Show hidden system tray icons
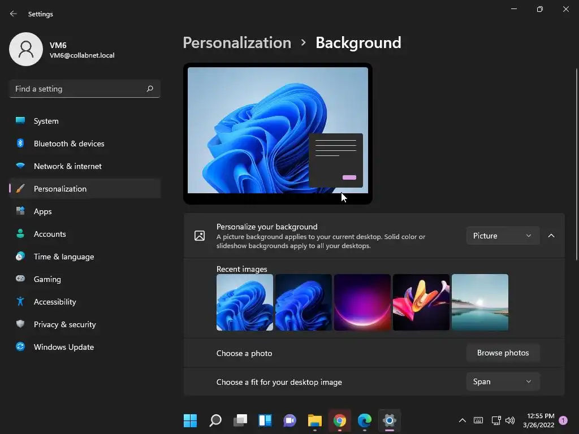This screenshot has height=434, width=579. click(x=462, y=420)
